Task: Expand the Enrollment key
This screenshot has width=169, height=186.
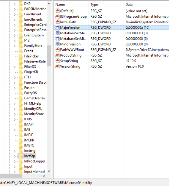Action: pos(15,14)
